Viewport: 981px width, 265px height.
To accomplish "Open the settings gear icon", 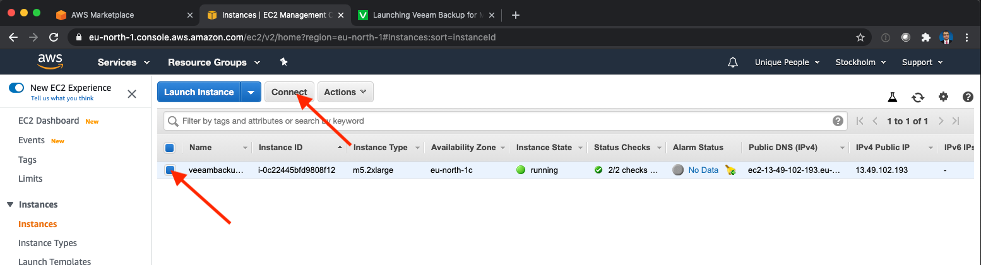I will click(x=943, y=97).
